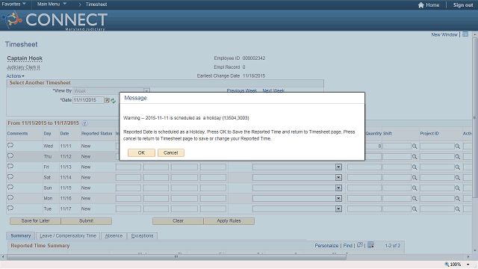Click the vertical scrollbar on the right
Screen dimensions: 478x269
tap(475, 117)
